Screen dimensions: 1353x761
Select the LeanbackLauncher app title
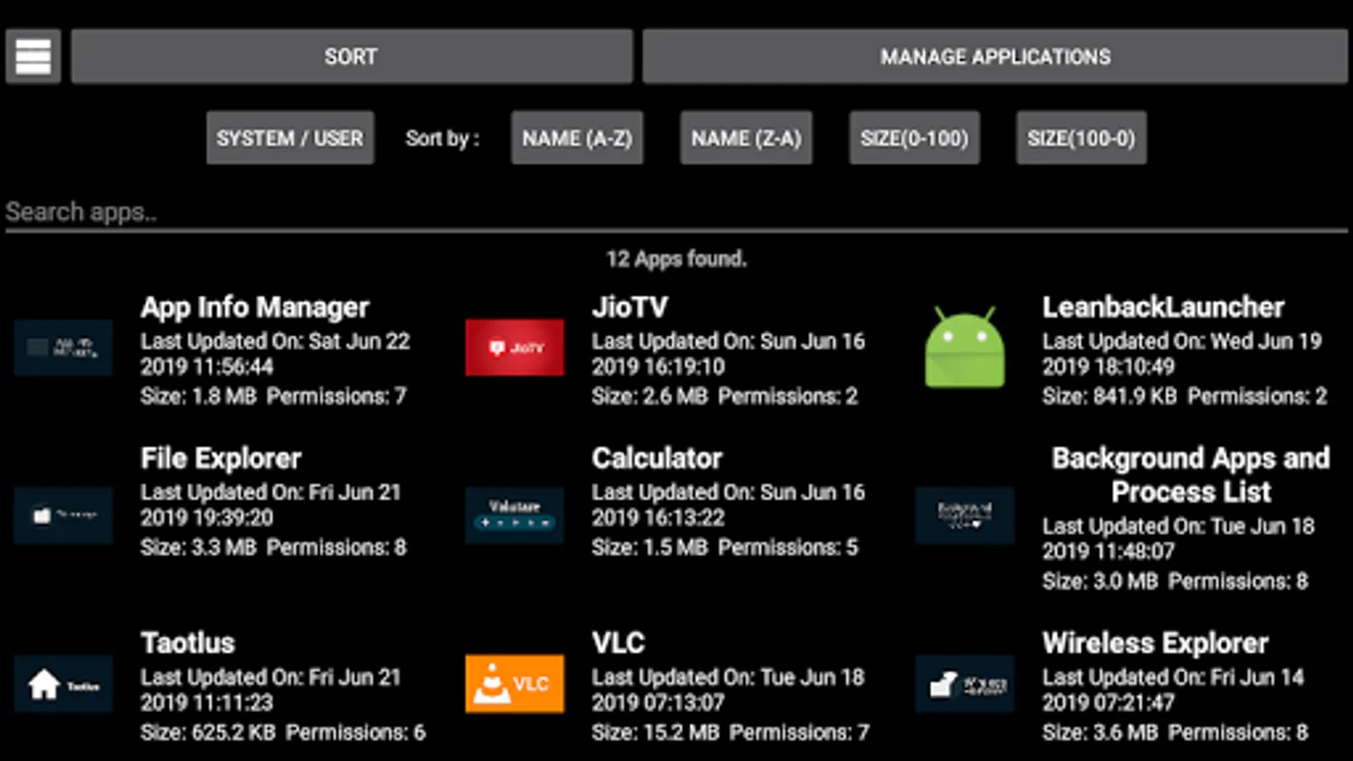click(x=1164, y=307)
